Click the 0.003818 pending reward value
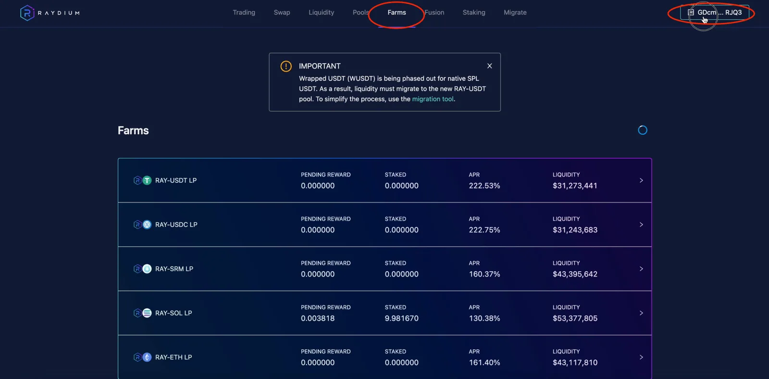769x379 pixels. pyautogui.click(x=318, y=318)
